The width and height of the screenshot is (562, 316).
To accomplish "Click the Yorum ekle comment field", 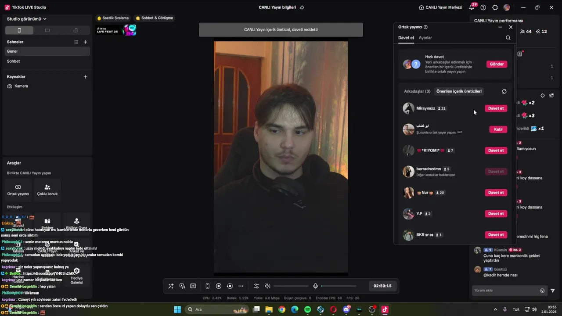I will click(505, 291).
